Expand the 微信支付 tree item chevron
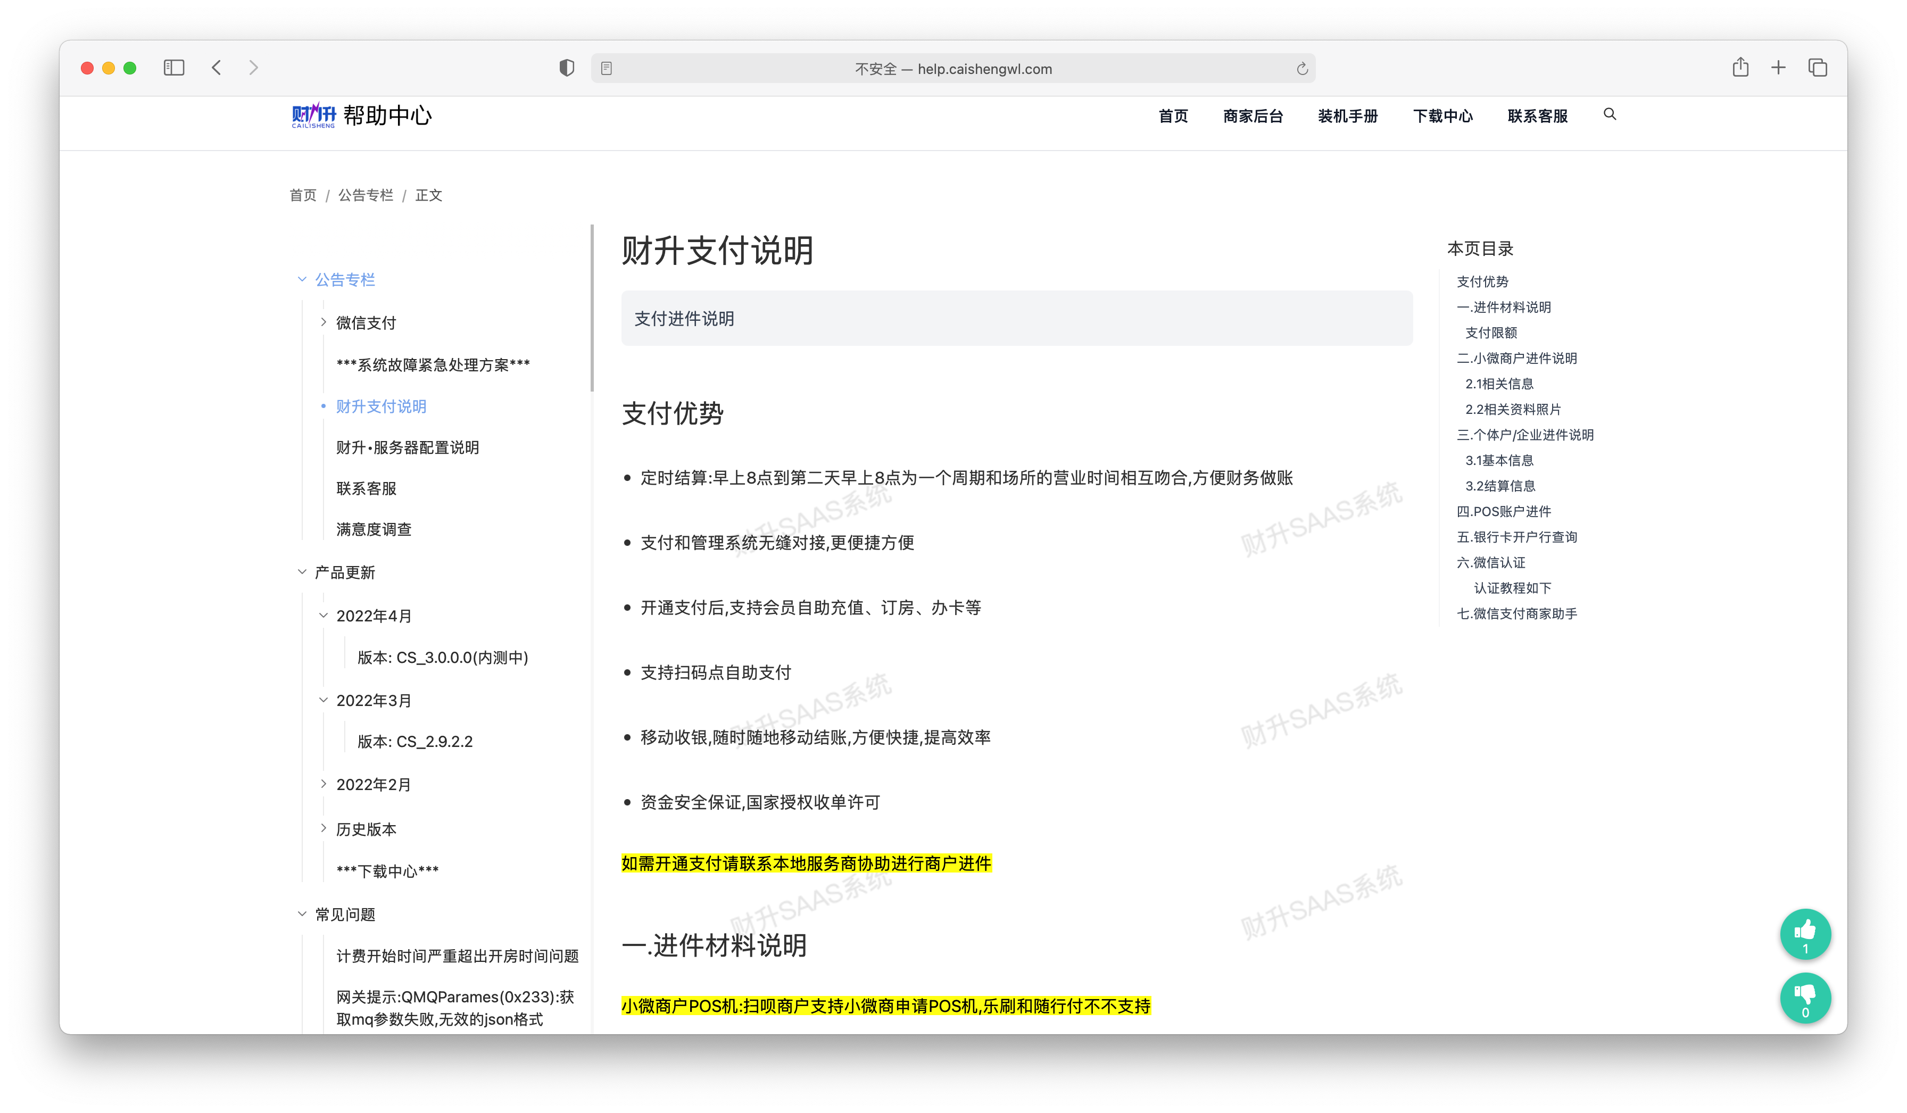This screenshot has height=1113, width=1907. [x=323, y=322]
